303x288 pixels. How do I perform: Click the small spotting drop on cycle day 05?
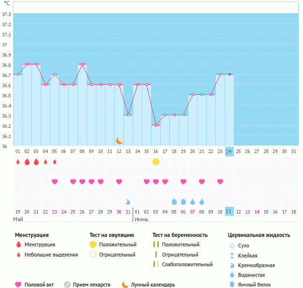(x=55, y=162)
